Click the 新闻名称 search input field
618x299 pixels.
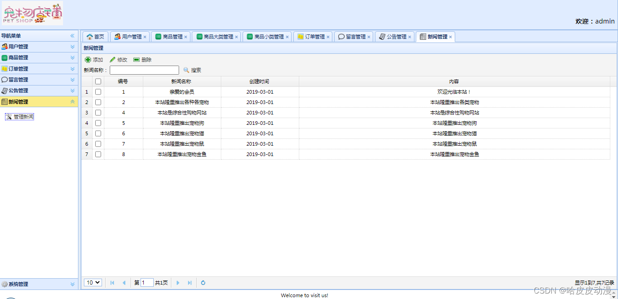[144, 70]
